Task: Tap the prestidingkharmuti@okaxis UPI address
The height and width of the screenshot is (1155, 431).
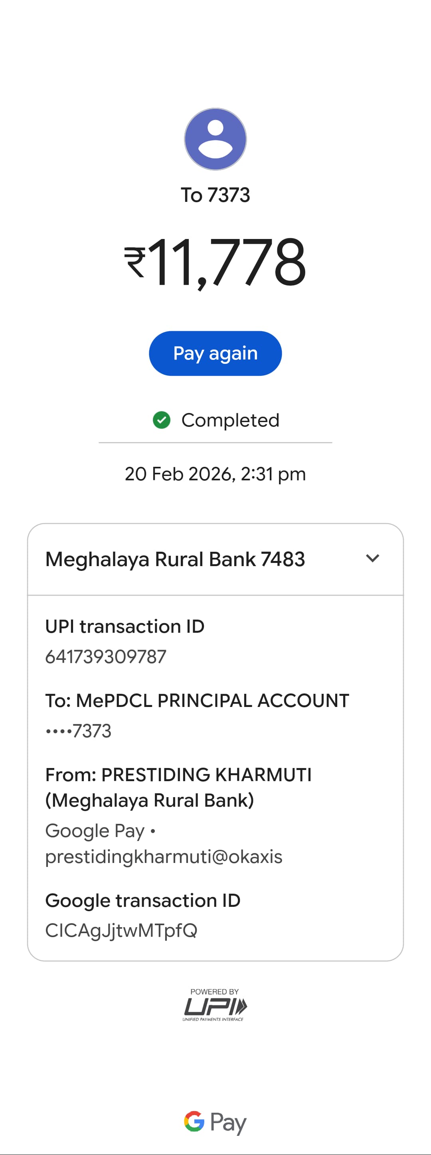Action: (x=164, y=857)
